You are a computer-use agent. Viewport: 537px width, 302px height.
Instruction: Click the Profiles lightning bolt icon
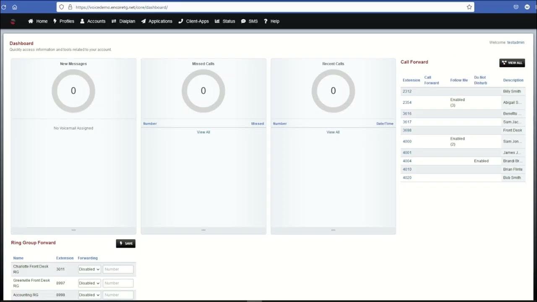coord(55,21)
